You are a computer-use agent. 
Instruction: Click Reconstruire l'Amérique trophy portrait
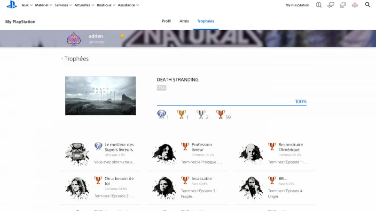tap(251, 154)
